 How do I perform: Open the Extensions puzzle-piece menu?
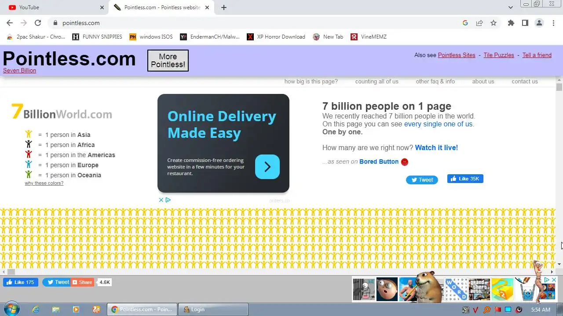[511, 23]
